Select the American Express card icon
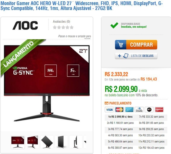Viewport: 171px width, 154px height. coord(129,110)
